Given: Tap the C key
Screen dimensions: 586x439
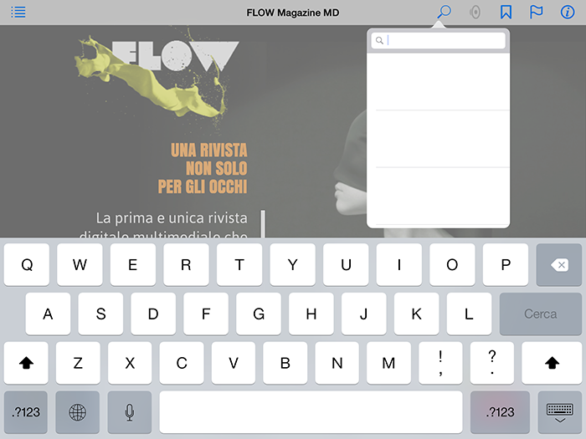Looking at the screenshot, I should pos(182,362).
